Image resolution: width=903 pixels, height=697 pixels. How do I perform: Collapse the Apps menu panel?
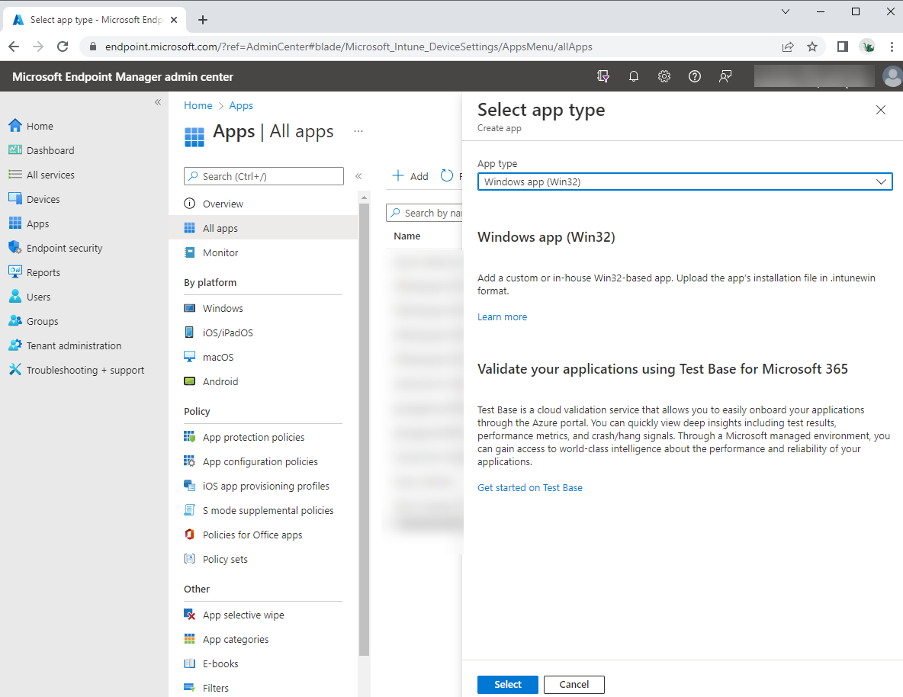pos(358,176)
